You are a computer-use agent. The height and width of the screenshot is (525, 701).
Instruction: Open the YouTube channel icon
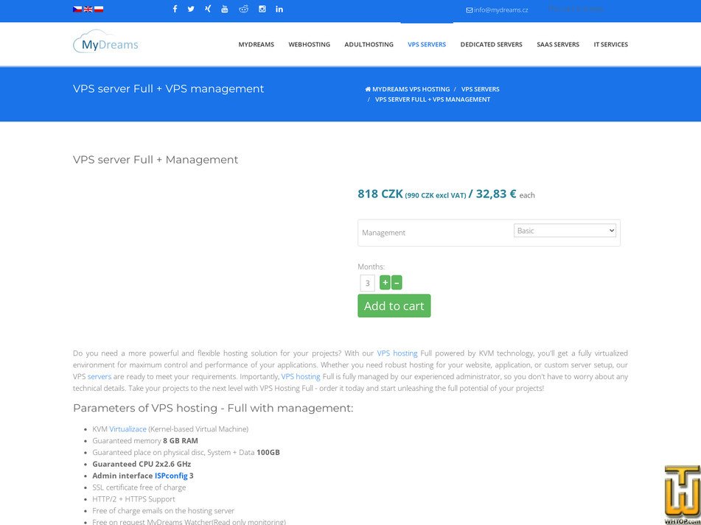point(224,9)
